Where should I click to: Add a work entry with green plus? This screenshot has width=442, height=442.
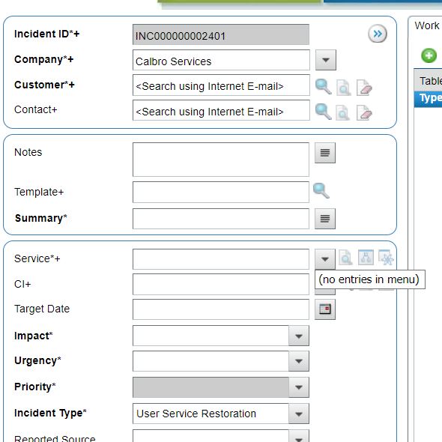[429, 55]
